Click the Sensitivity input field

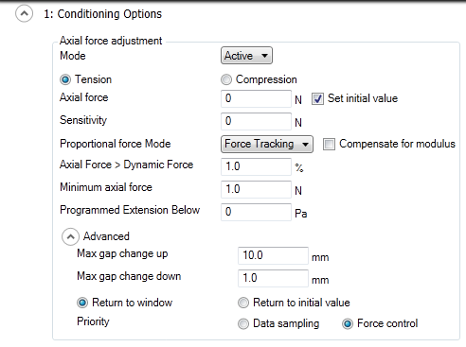point(256,121)
